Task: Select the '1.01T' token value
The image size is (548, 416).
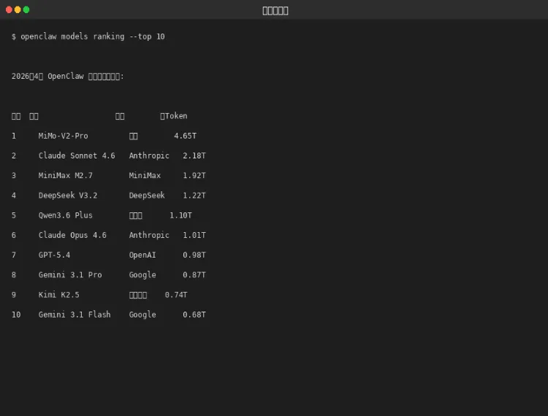Action: tap(194, 235)
